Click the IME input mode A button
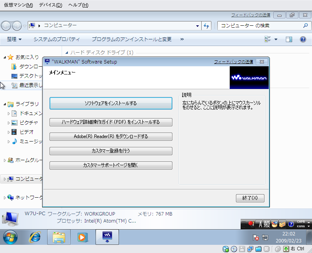Image resolution: width=312 pixels, height=253 pixels. click(x=260, y=225)
